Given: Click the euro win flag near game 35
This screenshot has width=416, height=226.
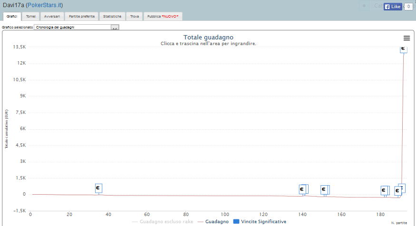Looking at the screenshot, I should tap(98, 188).
